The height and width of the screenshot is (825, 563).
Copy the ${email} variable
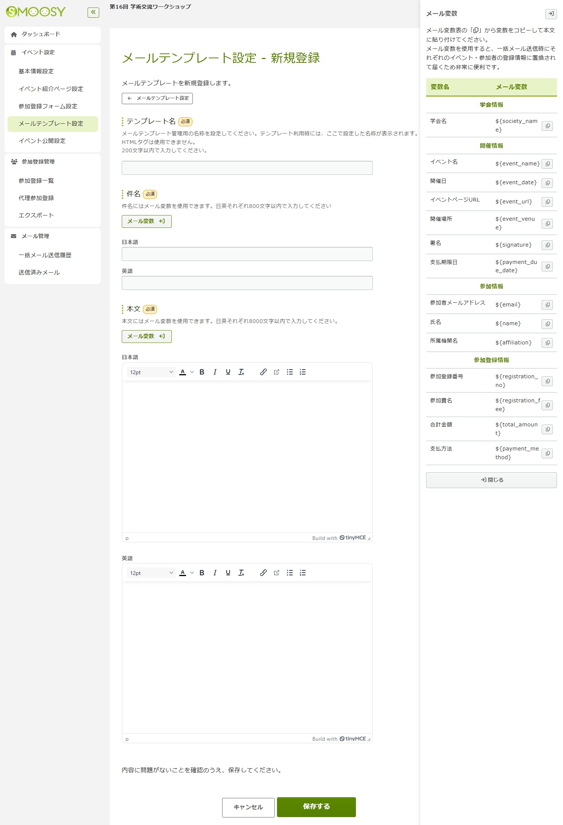point(547,305)
